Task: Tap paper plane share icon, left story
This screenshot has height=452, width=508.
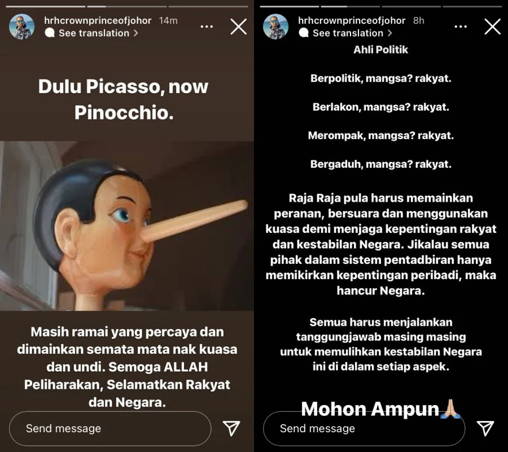Action: [x=231, y=428]
